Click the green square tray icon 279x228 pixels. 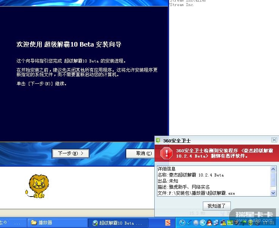pos(230,222)
